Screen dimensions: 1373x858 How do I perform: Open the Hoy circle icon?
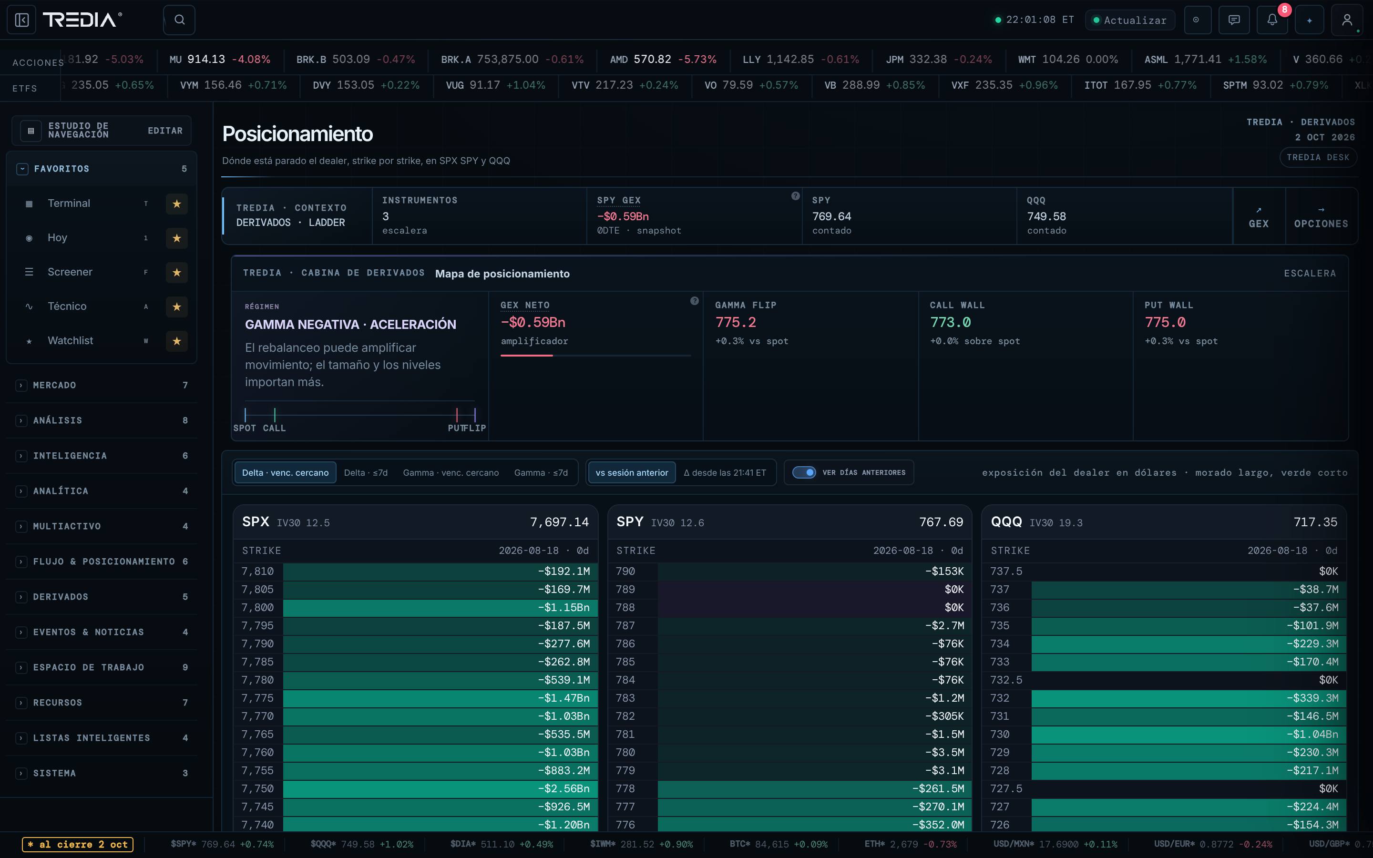(x=29, y=238)
